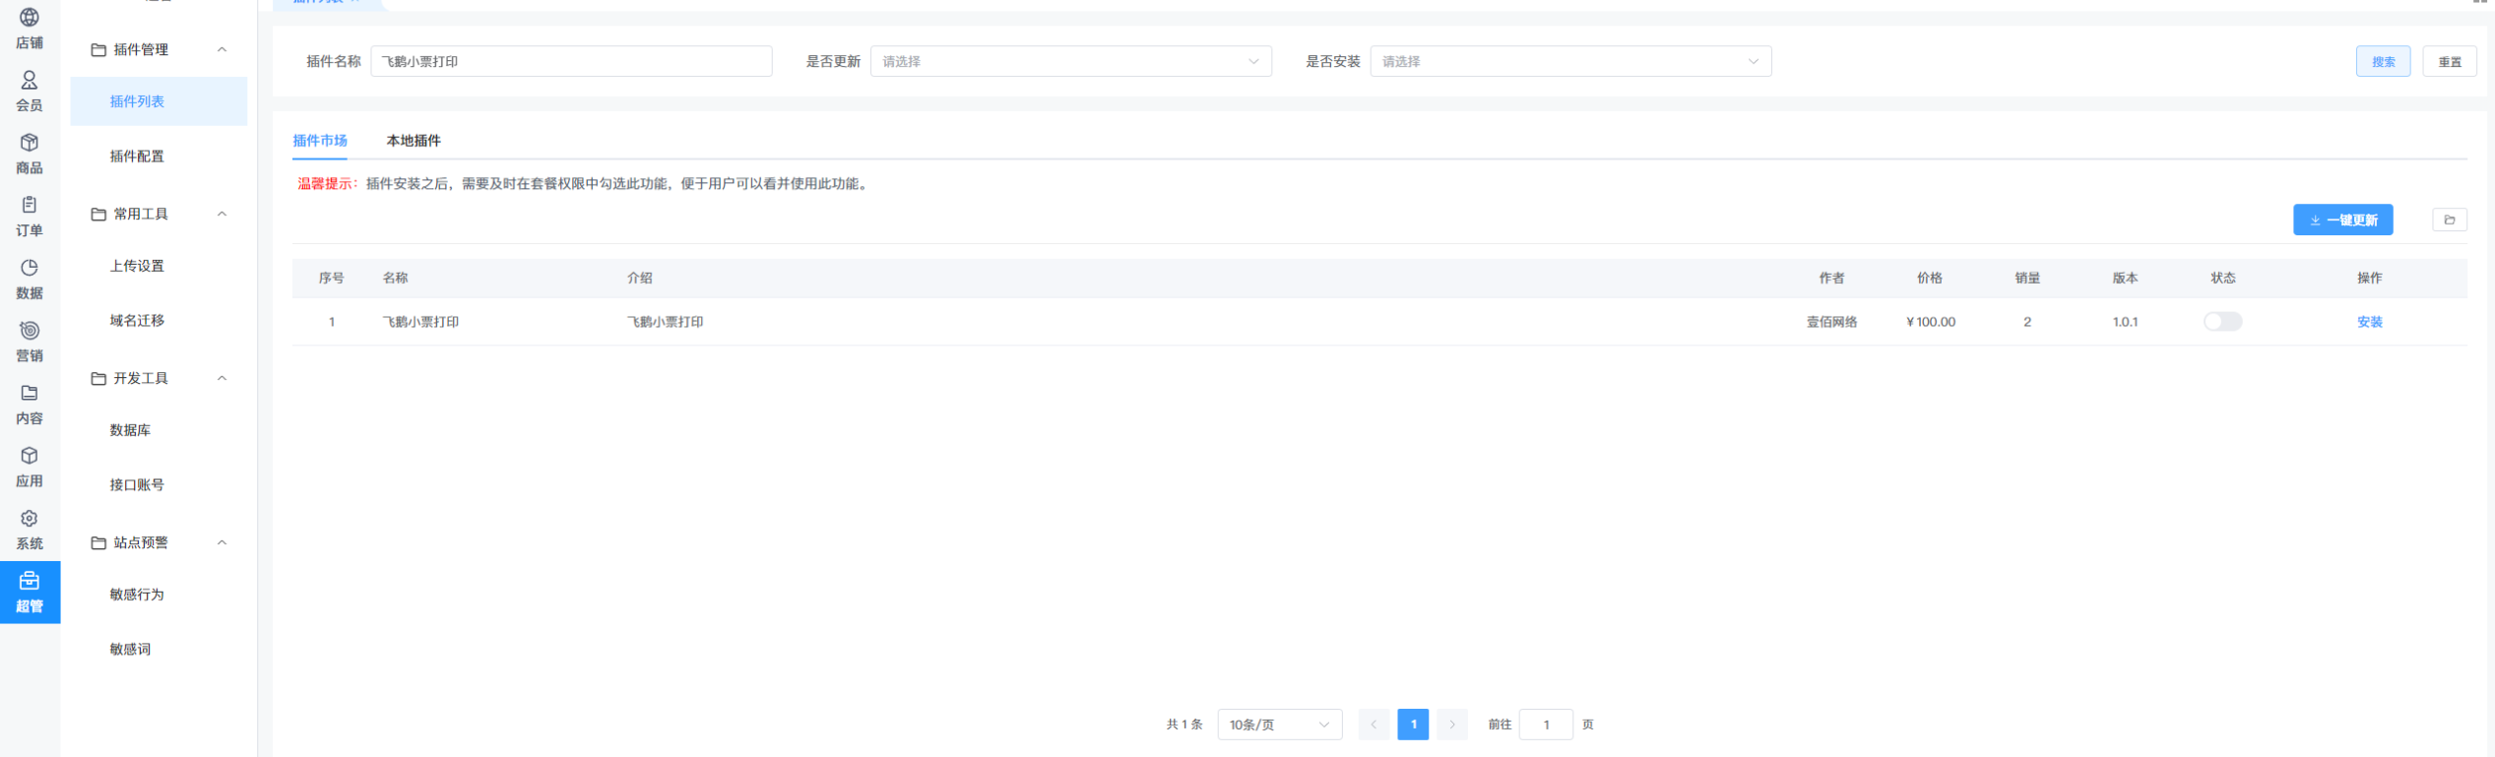Click the 作者 column header
Viewport: 2495px width, 757px height.
click(x=1831, y=279)
